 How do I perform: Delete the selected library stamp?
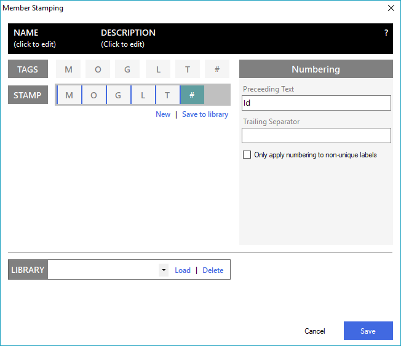point(213,270)
